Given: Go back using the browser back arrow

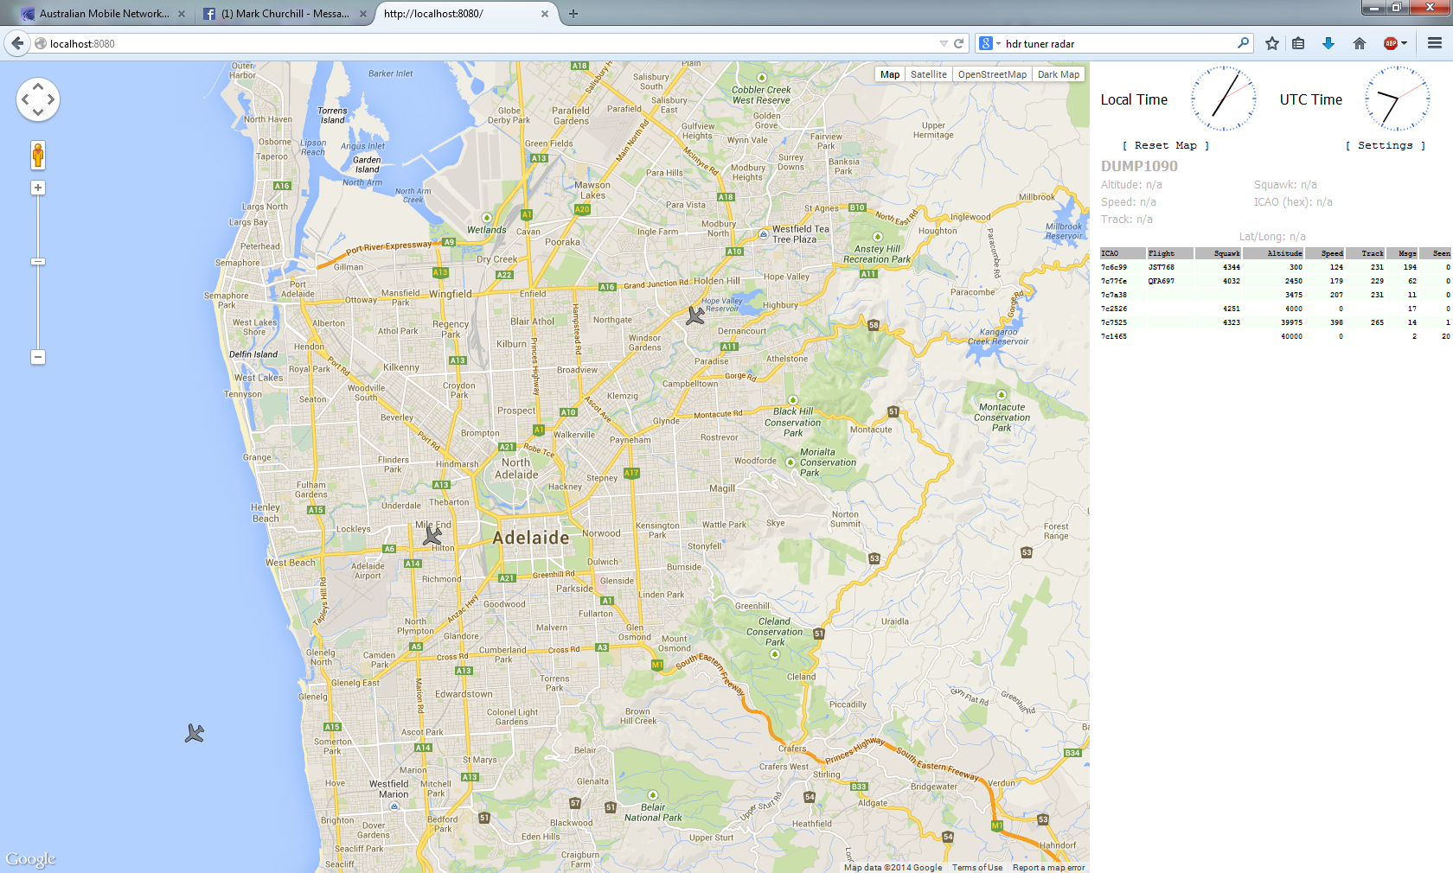Looking at the screenshot, I should (x=17, y=43).
